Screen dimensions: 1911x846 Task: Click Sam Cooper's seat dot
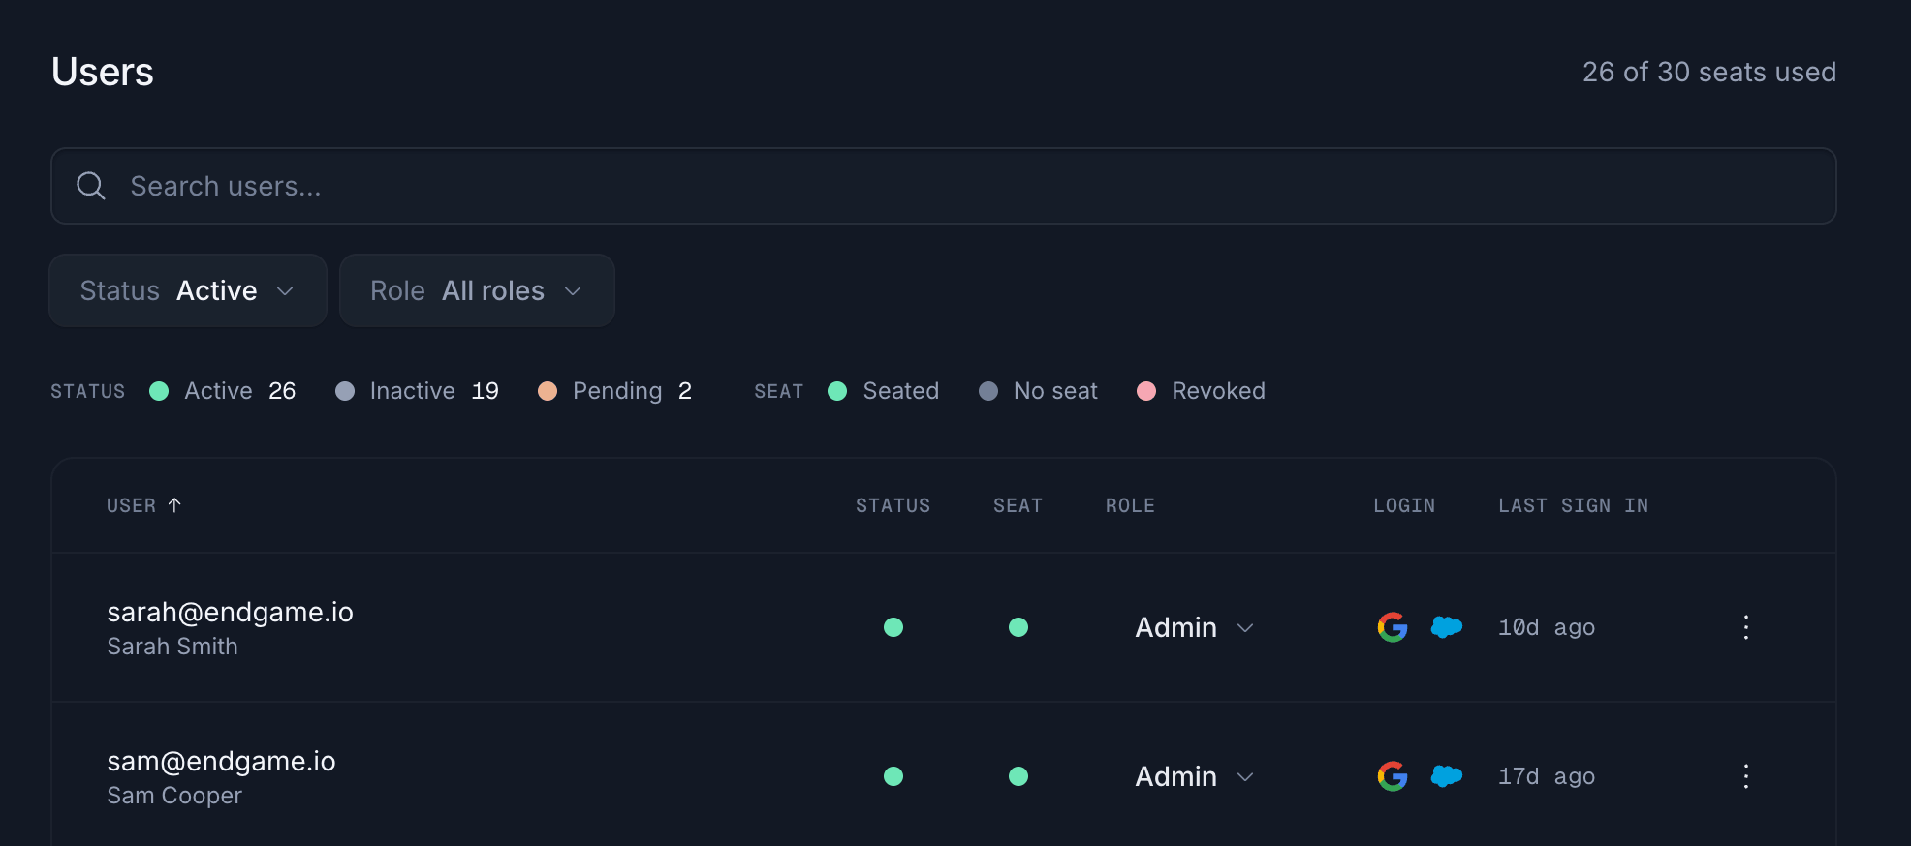(1018, 776)
